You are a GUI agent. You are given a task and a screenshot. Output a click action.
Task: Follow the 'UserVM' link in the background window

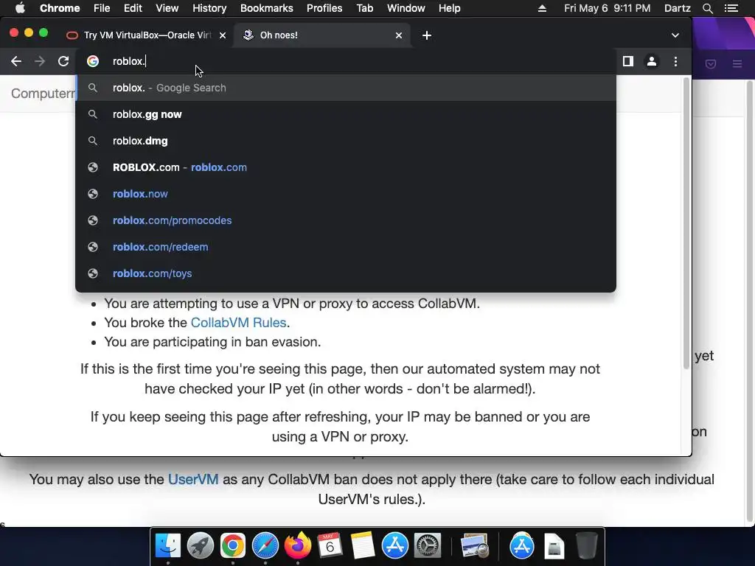pos(193,479)
